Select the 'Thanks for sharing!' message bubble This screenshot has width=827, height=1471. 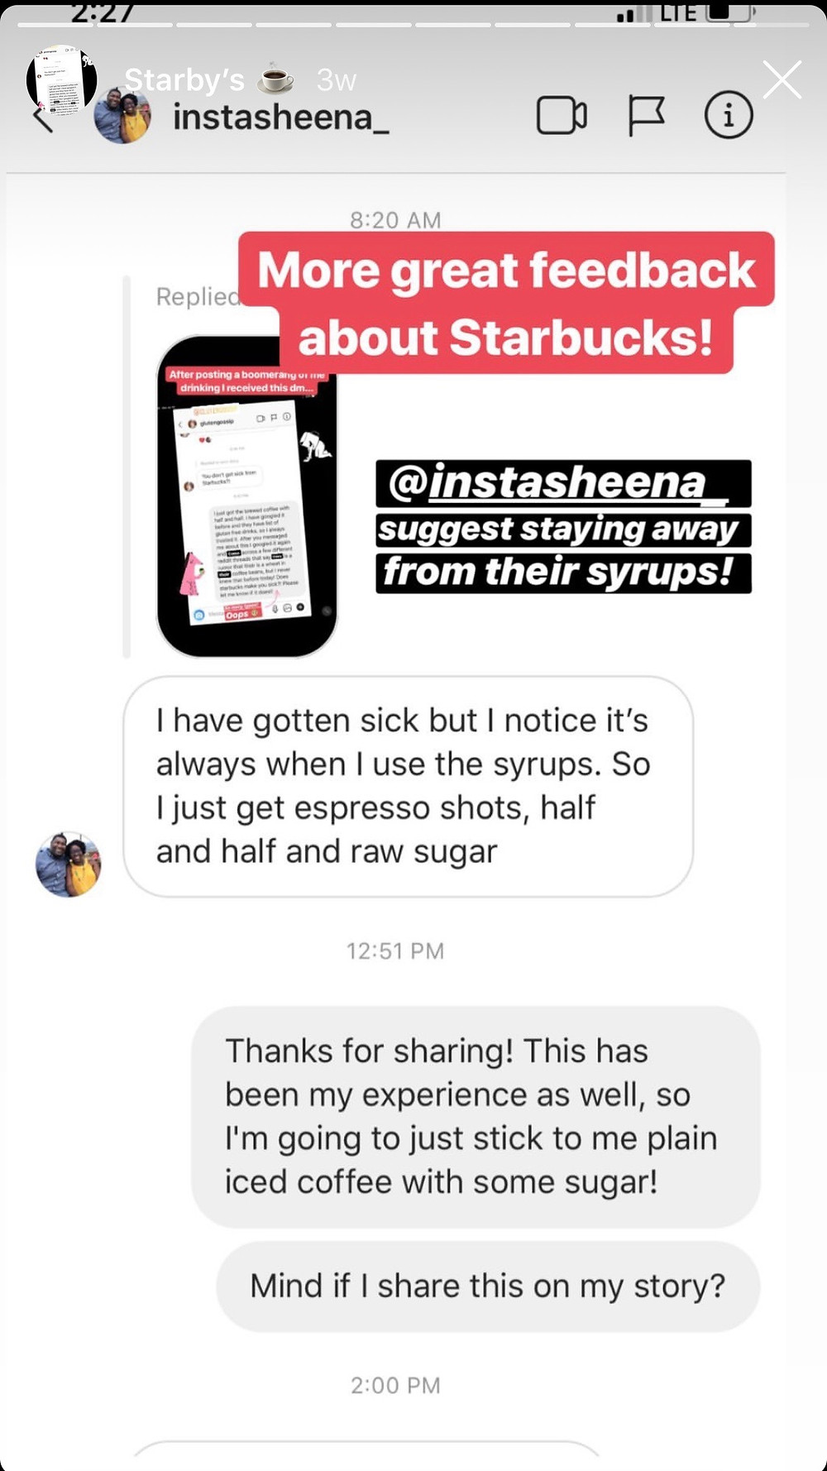pyautogui.click(x=476, y=1117)
